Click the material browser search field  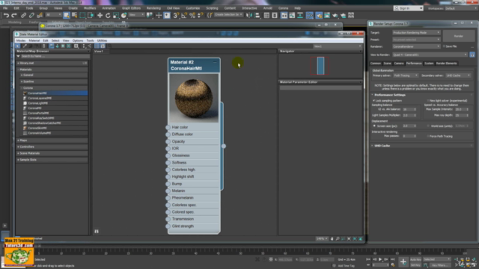[x=55, y=57]
